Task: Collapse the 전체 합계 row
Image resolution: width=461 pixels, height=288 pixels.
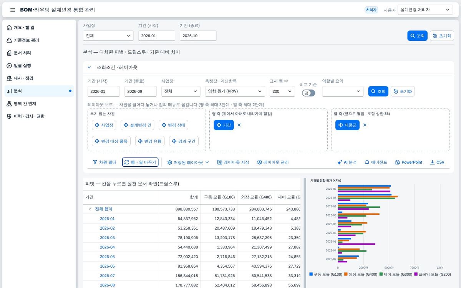Action: [x=90, y=209]
